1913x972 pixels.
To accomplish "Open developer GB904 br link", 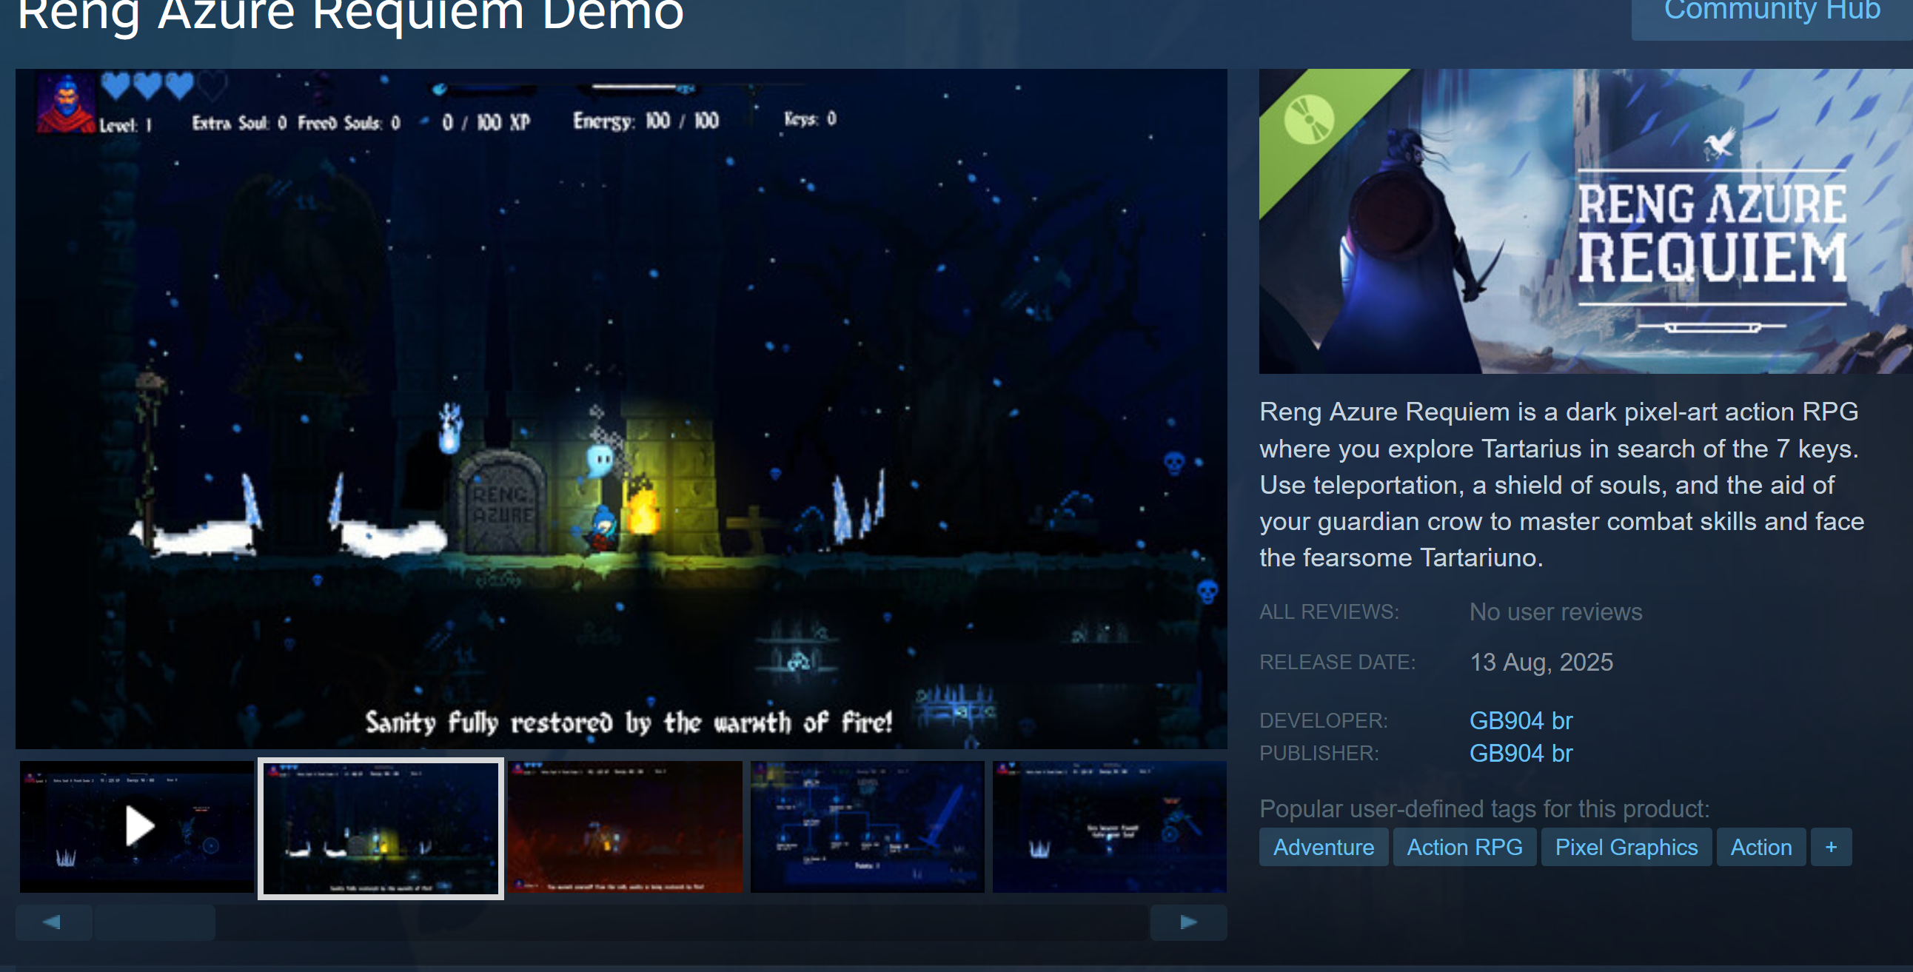I will tap(1521, 720).
